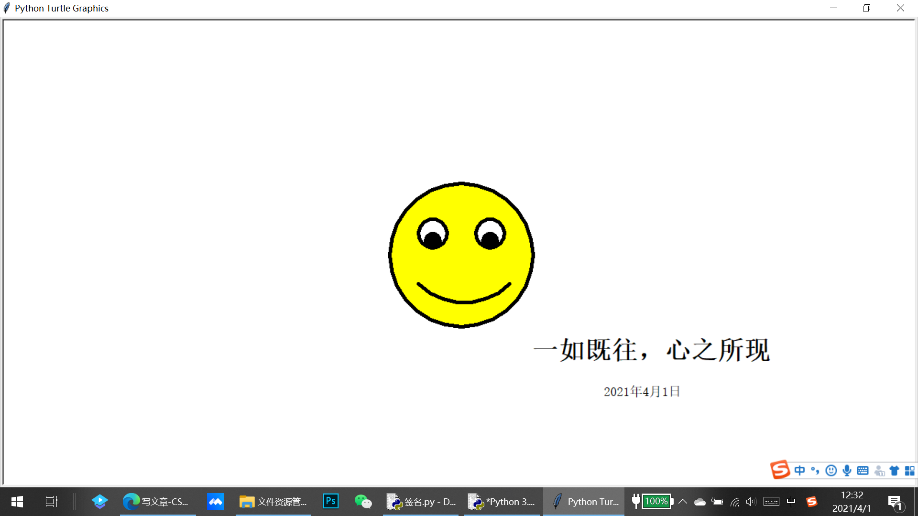918x516 pixels.
Task: Open the Sogou emoji picker
Action: pos(831,470)
